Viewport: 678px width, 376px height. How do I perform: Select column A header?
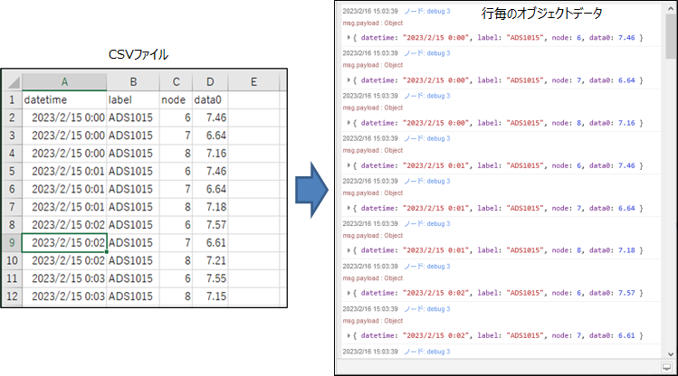click(x=63, y=82)
